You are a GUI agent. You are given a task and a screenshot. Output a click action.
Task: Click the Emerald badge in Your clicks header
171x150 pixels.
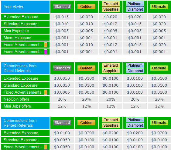click(111, 4)
